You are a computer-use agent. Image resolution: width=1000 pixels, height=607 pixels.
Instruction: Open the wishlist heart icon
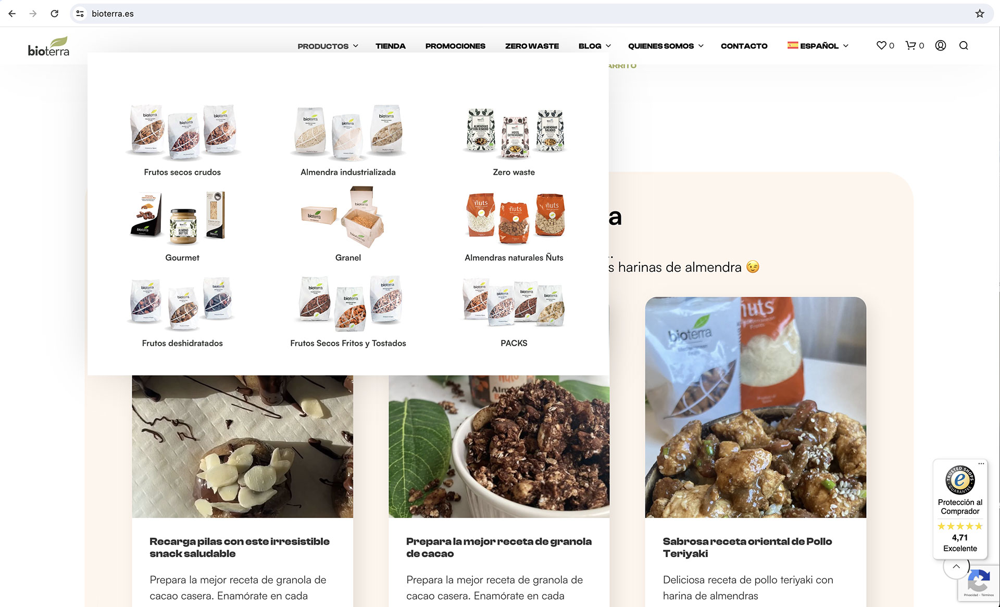click(881, 45)
